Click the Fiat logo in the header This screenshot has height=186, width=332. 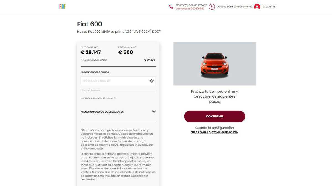click(x=62, y=6)
